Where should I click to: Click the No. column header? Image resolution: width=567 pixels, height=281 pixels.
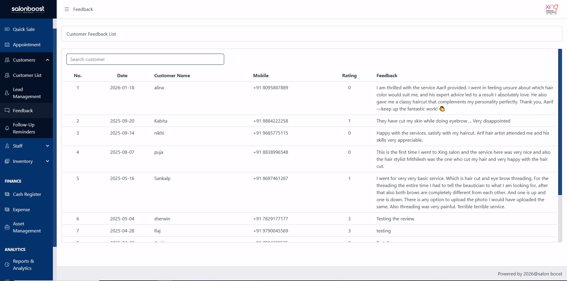78,75
